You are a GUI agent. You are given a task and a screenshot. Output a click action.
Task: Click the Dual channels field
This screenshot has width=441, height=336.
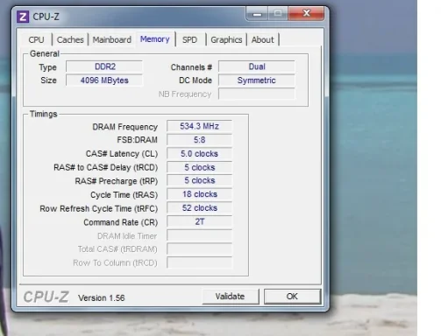point(257,66)
